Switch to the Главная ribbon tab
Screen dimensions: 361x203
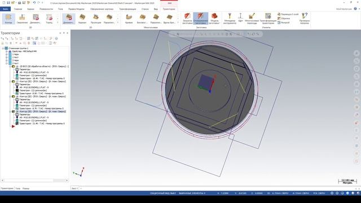[18, 9]
